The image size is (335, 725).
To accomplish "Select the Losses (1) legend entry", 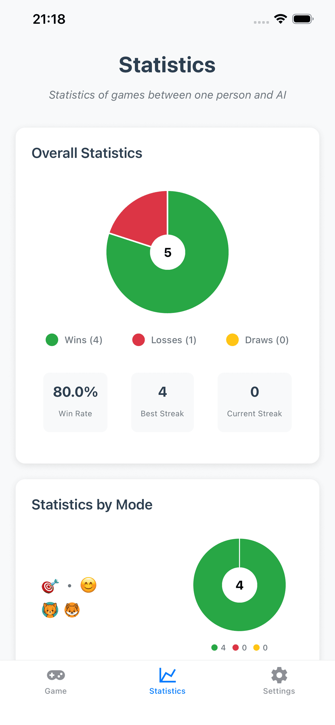I will coord(164,340).
